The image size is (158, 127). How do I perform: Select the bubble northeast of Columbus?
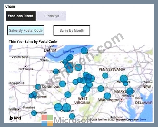(63, 84)
